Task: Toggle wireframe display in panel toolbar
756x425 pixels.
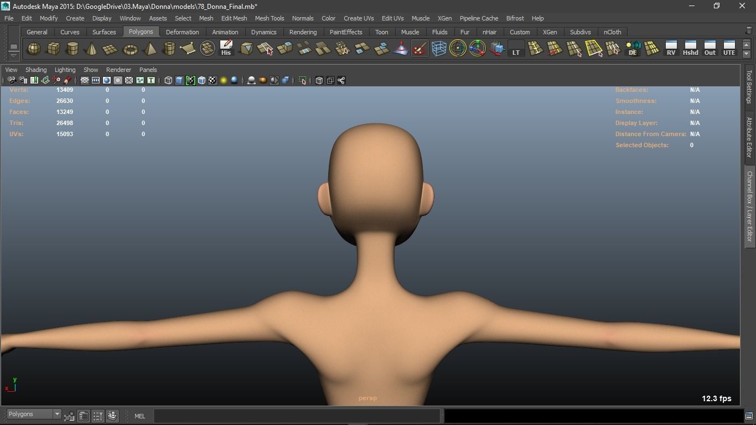Action: (x=168, y=80)
